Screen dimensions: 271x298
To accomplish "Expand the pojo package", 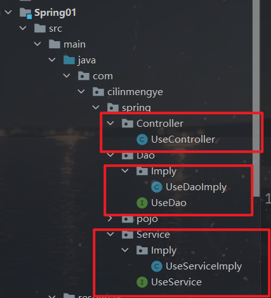I will click(110, 219).
